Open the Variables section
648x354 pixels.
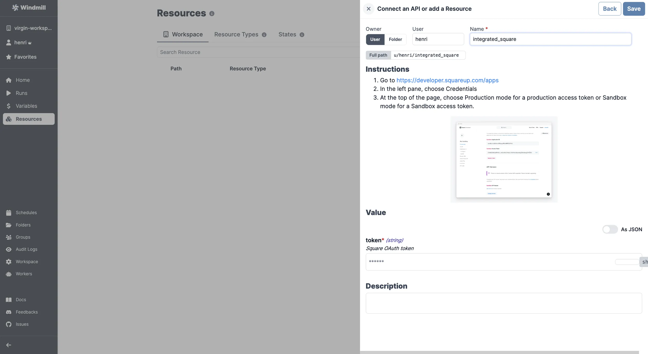click(26, 106)
